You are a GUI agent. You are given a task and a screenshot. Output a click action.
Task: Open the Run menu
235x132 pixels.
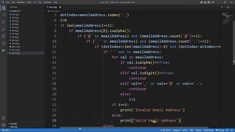tap(40, 2)
